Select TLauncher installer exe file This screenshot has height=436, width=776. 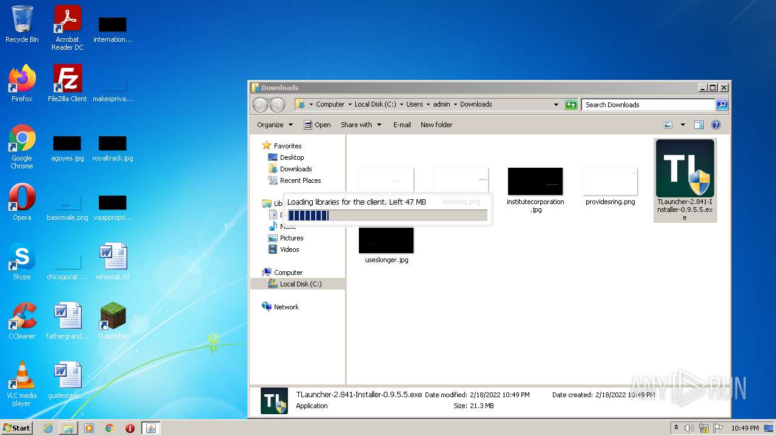coord(685,180)
